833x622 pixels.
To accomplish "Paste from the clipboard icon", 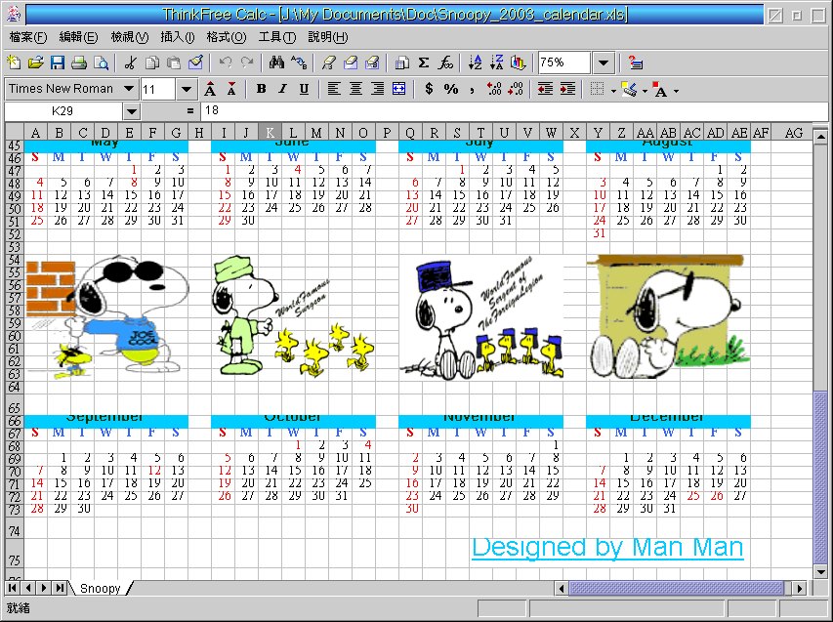I will (x=174, y=62).
